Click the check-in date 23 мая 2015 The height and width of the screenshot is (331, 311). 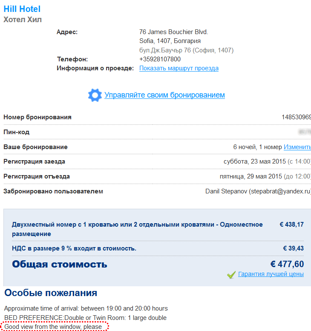pos(268,161)
